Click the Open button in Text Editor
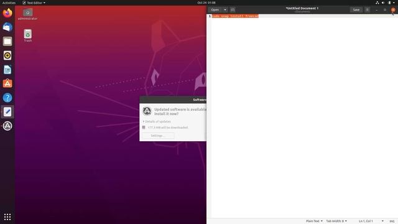 pyautogui.click(x=215, y=10)
